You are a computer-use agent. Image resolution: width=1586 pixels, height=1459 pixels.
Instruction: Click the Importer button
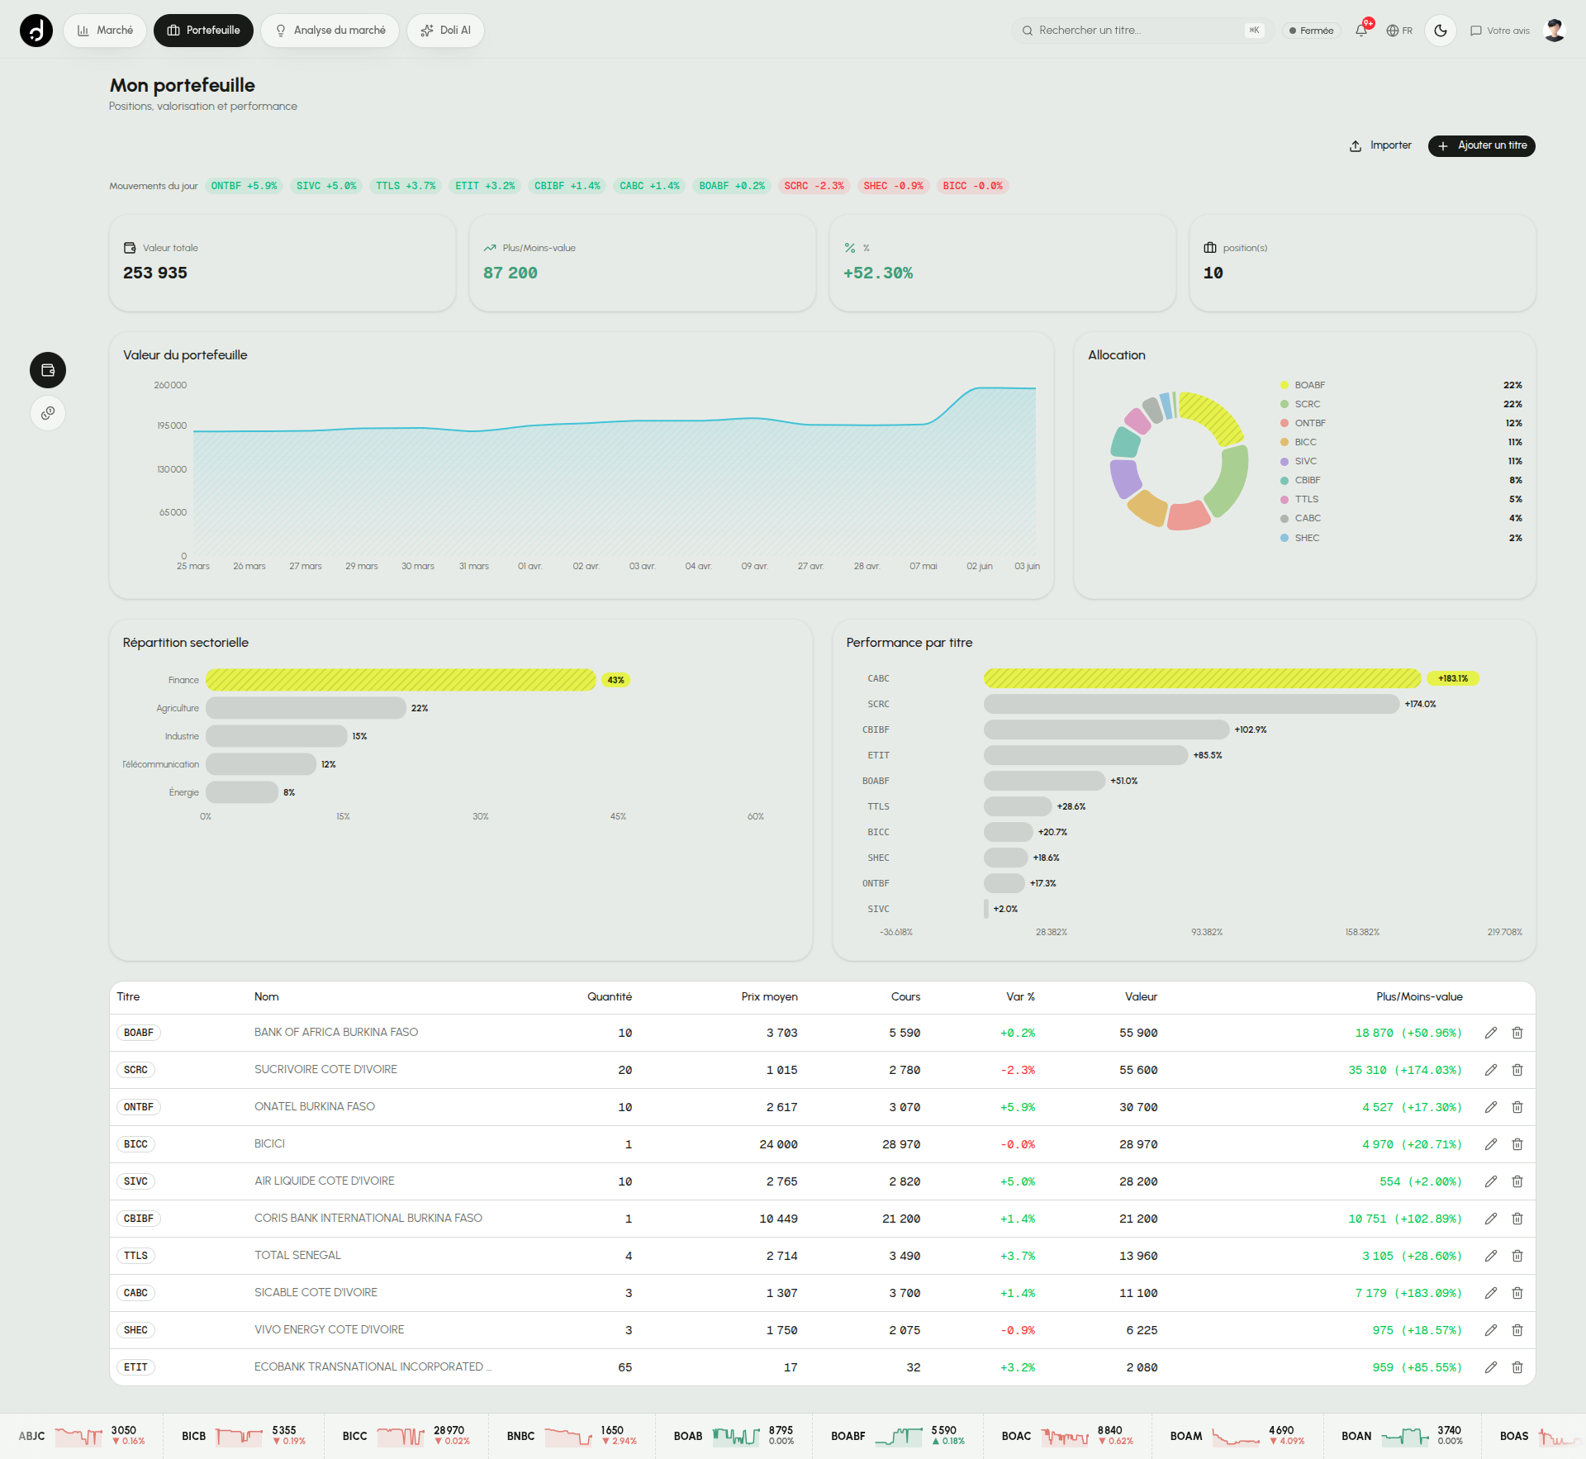[x=1380, y=145]
